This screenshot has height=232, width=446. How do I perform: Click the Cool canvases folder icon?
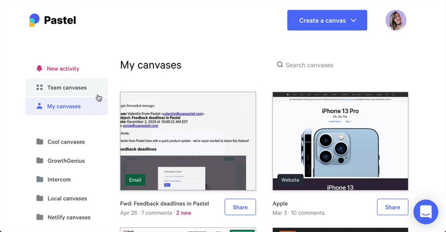tap(40, 141)
